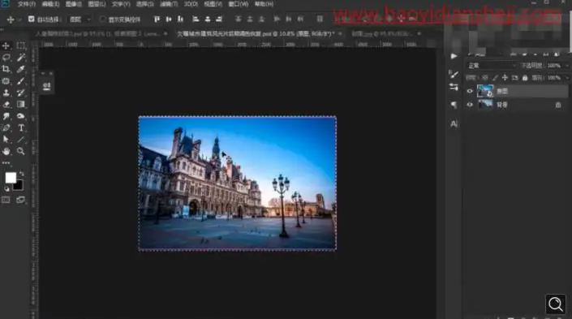Open the auto-select 图层 target dropdown
The height and width of the screenshot is (319, 572).
[80, 19]
